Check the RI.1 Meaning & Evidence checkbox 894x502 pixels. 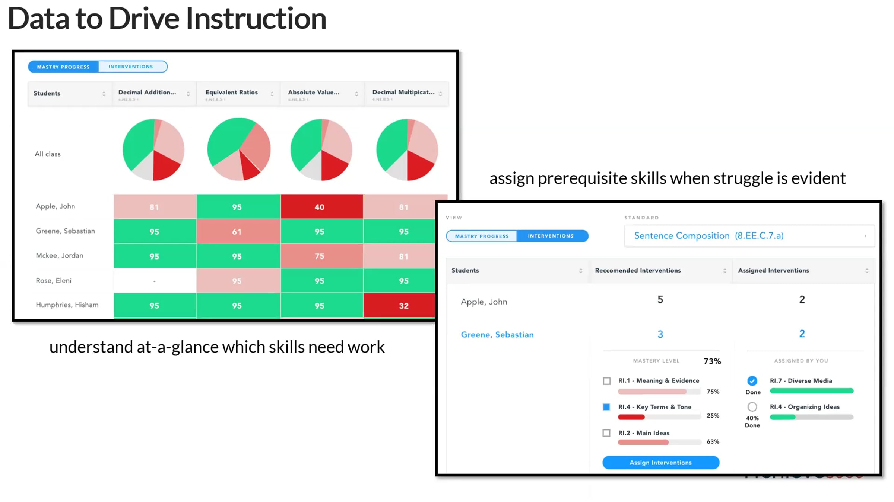[607, 381]
